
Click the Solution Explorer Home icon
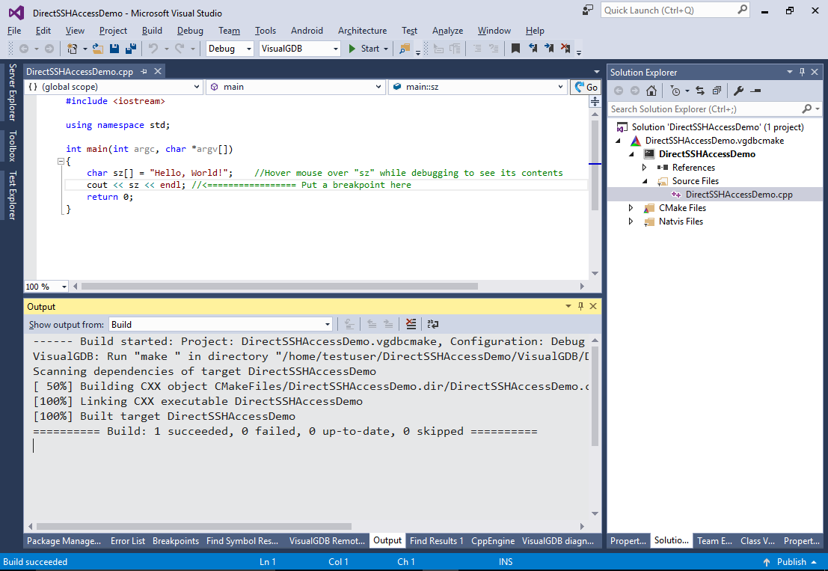click(651, 91)
